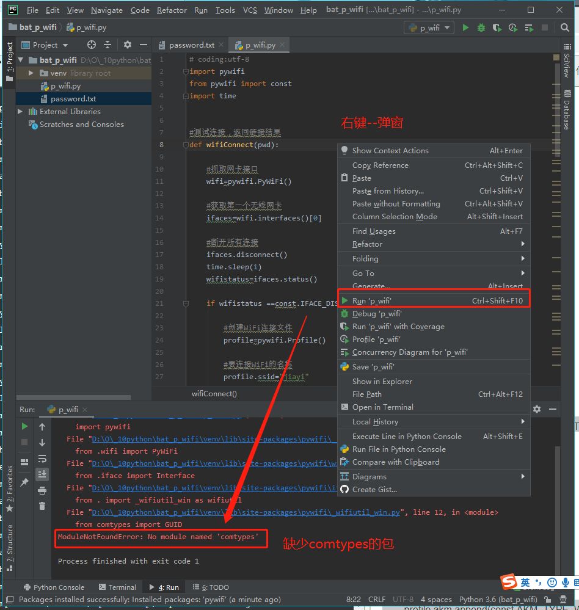Select Show Context Actions menu item
The width and height of the screenshot is (579, 610).
pyautogui.click(x=434, y=151)
